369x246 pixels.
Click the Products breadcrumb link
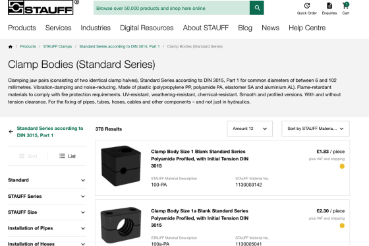pos(28,46)
